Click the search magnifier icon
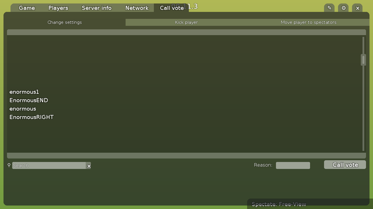 click(x=8, y=165)
